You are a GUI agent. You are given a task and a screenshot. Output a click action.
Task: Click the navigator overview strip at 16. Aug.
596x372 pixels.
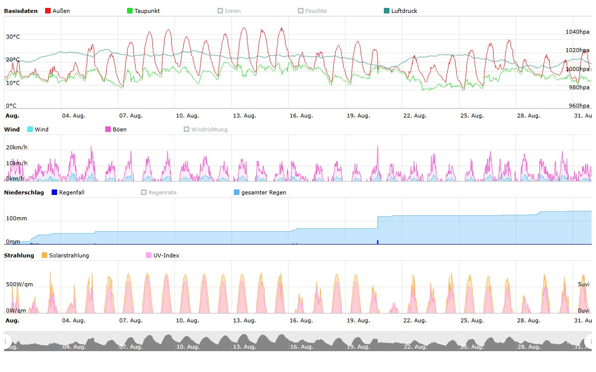[301, 342]
